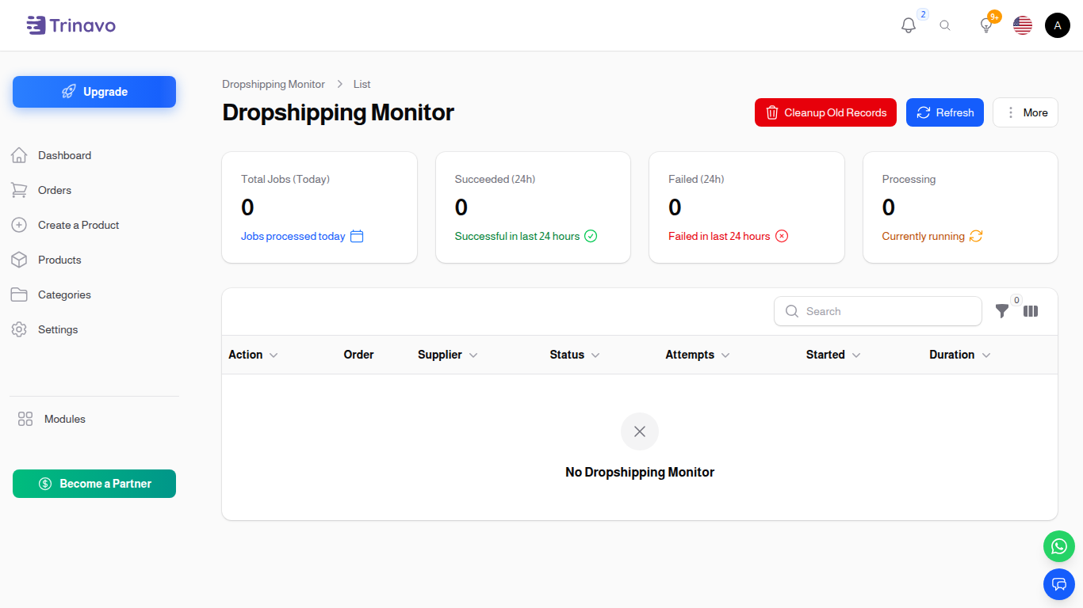This screenshot has height=608, width=1083.
Task: Click 'Failed in last 24 hours' text
Action: pos(719,236)
